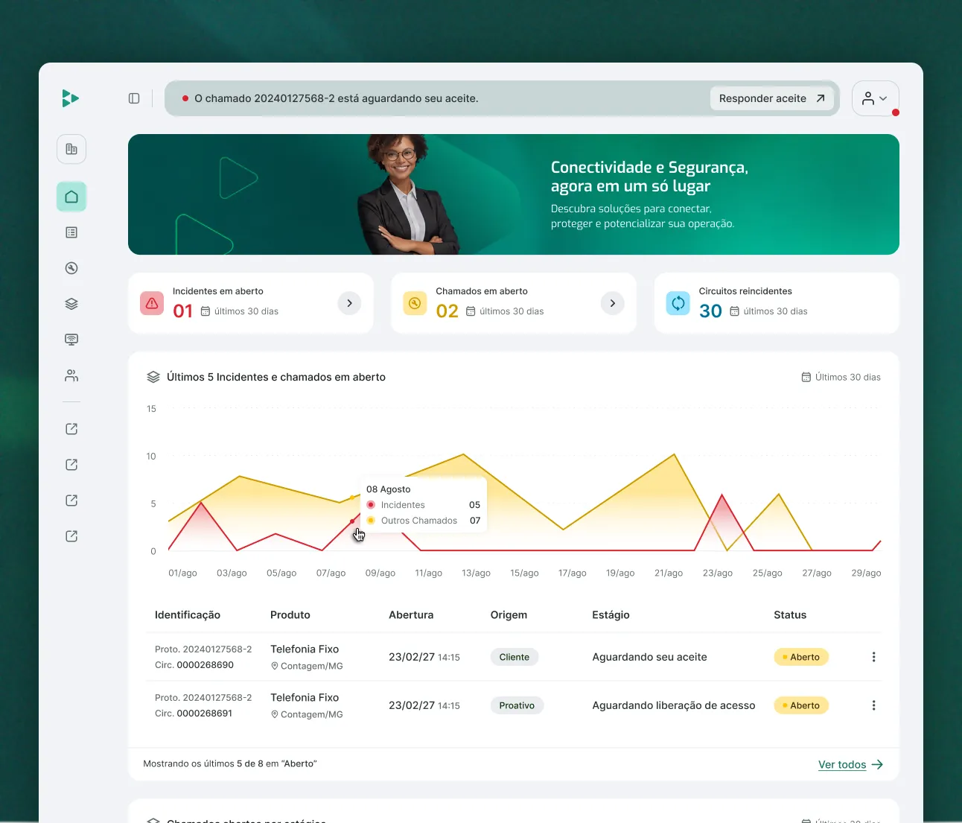Open the monitor wifi icon in the sidebar
This screenshot has width=962, height=823.
71,340
